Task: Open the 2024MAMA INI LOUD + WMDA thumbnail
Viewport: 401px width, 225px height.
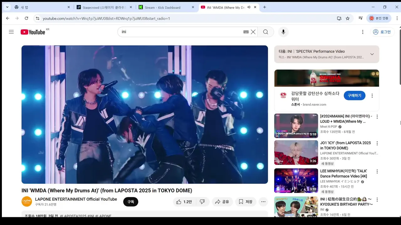Action: point(296,126)
